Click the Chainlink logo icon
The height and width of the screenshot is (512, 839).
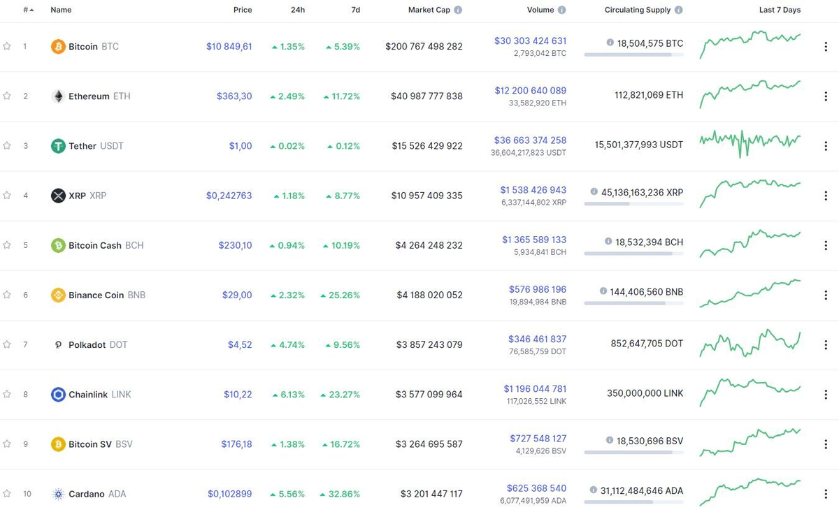(58, 395)
